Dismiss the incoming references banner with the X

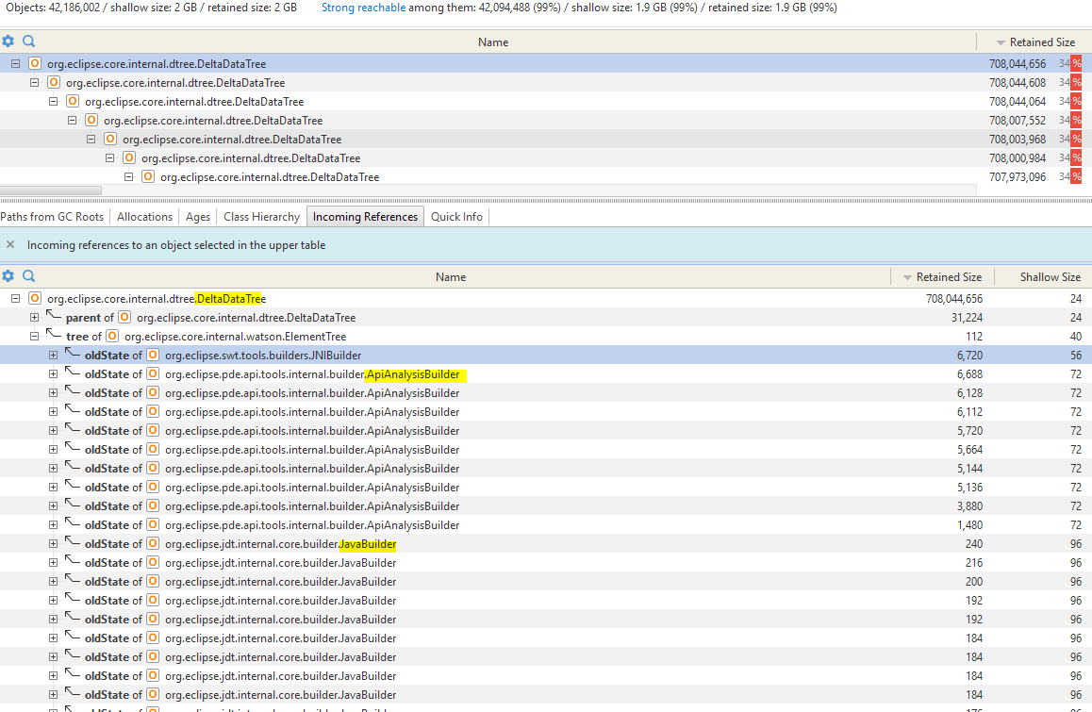[10, 244]
